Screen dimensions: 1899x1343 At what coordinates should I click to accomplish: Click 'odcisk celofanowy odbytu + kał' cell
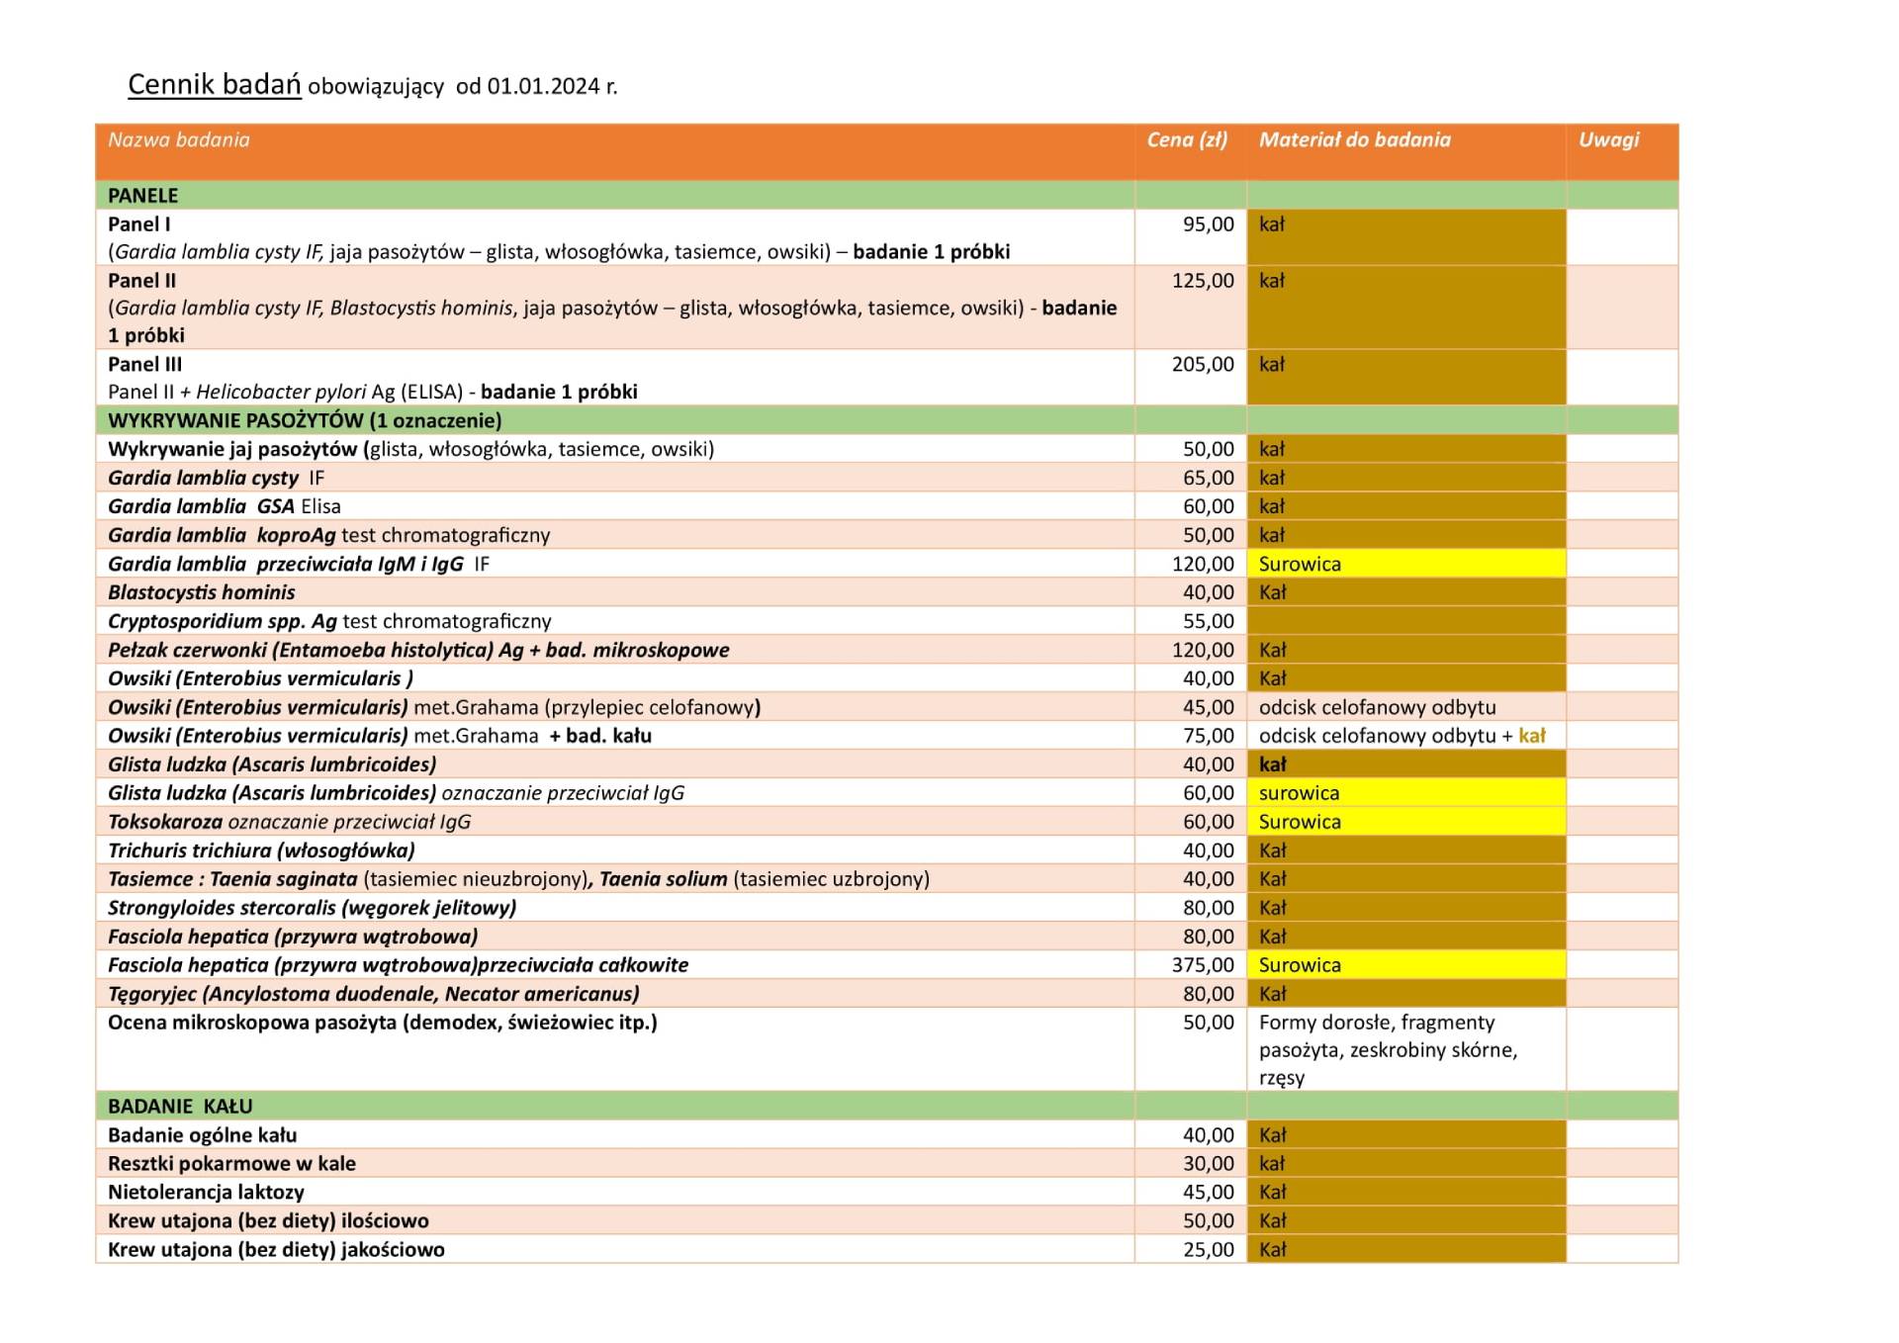click(x=1402, y=737)
